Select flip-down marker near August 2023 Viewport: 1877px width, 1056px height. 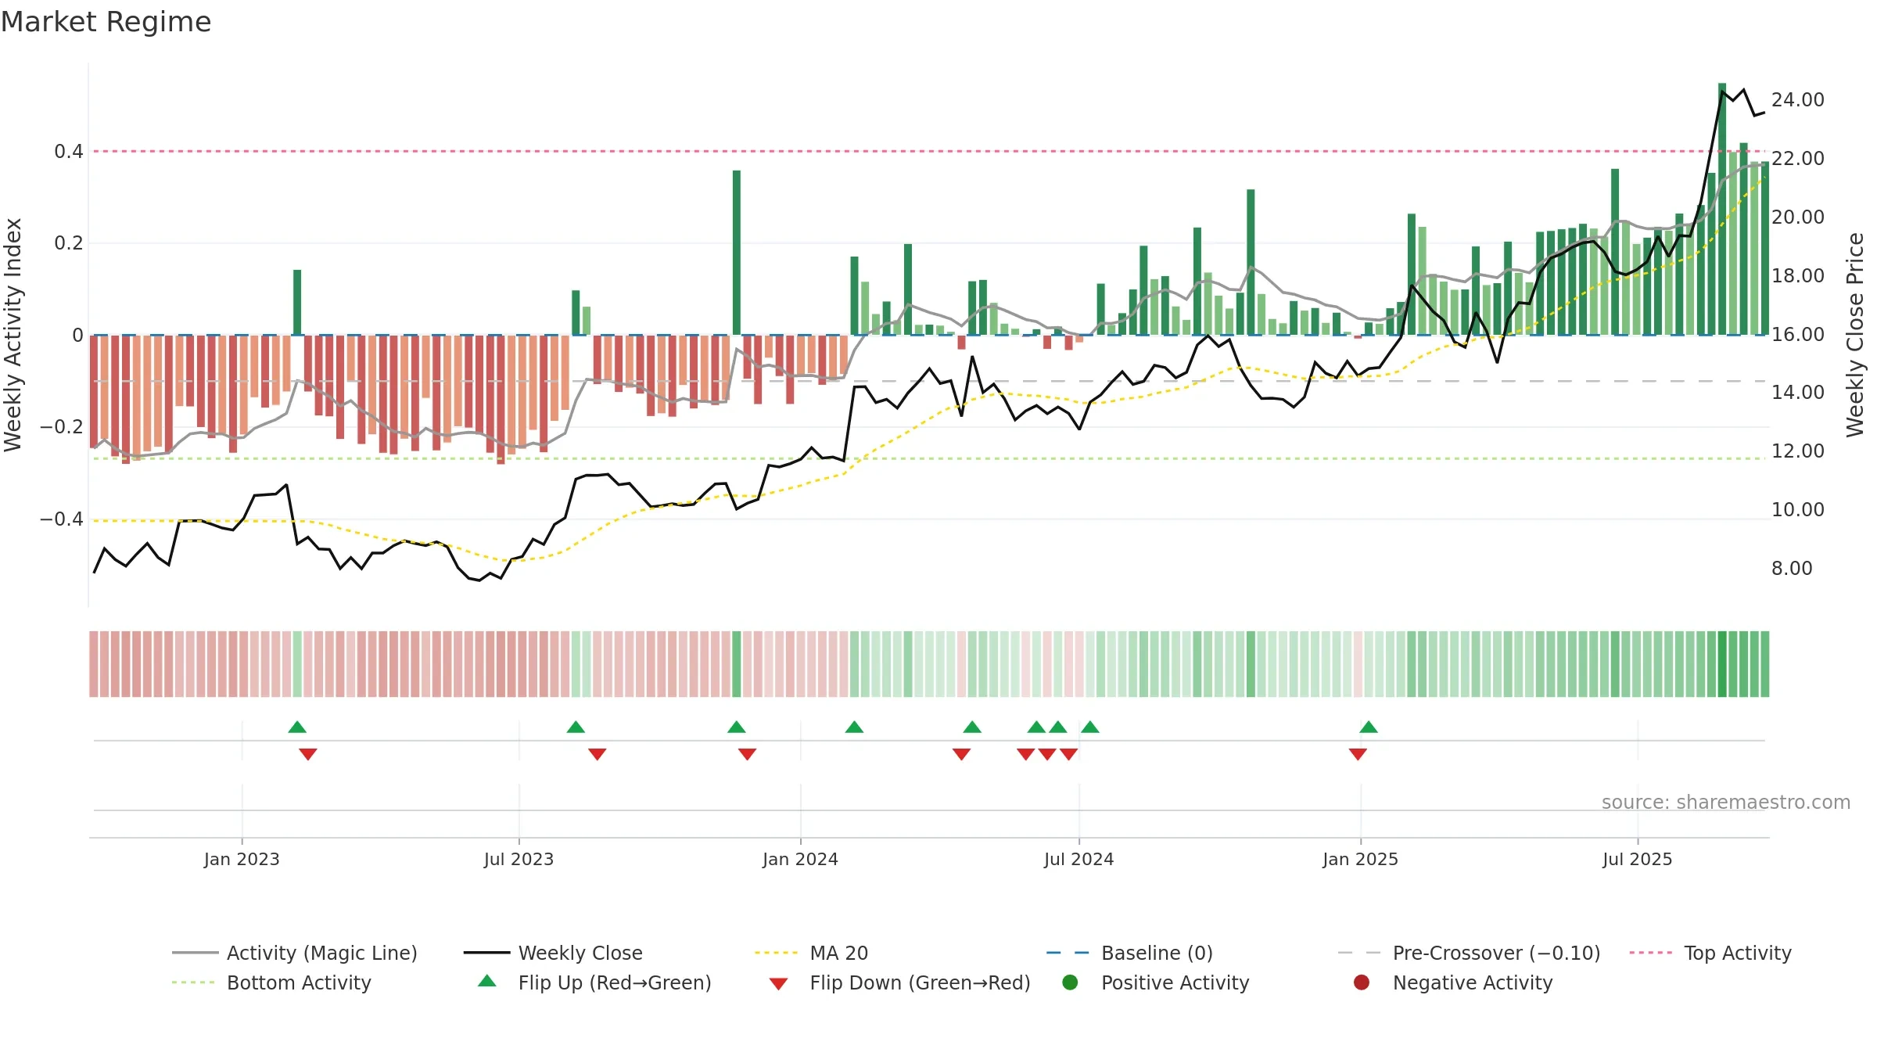point(598,754)
